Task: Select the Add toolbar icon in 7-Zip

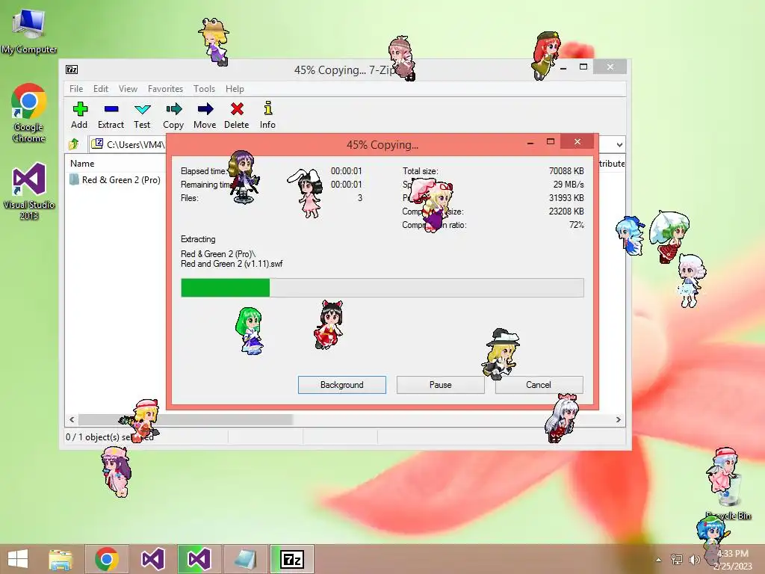Action: (79, 115)
